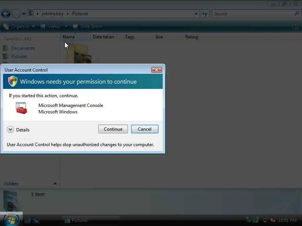Viewport: 302px width, 226px height.
Task: Click the Microsoft Management Console toolbox icon
Action: tap(22, 108)
